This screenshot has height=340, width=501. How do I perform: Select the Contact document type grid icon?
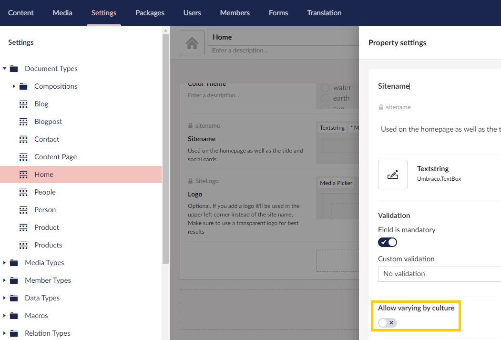pyautogui.click(x=23, y=139)
